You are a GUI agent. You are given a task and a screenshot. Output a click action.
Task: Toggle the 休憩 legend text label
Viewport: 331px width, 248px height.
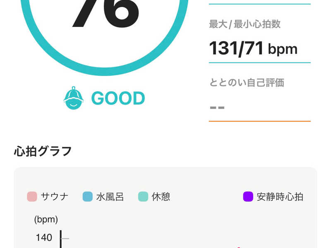161,196
